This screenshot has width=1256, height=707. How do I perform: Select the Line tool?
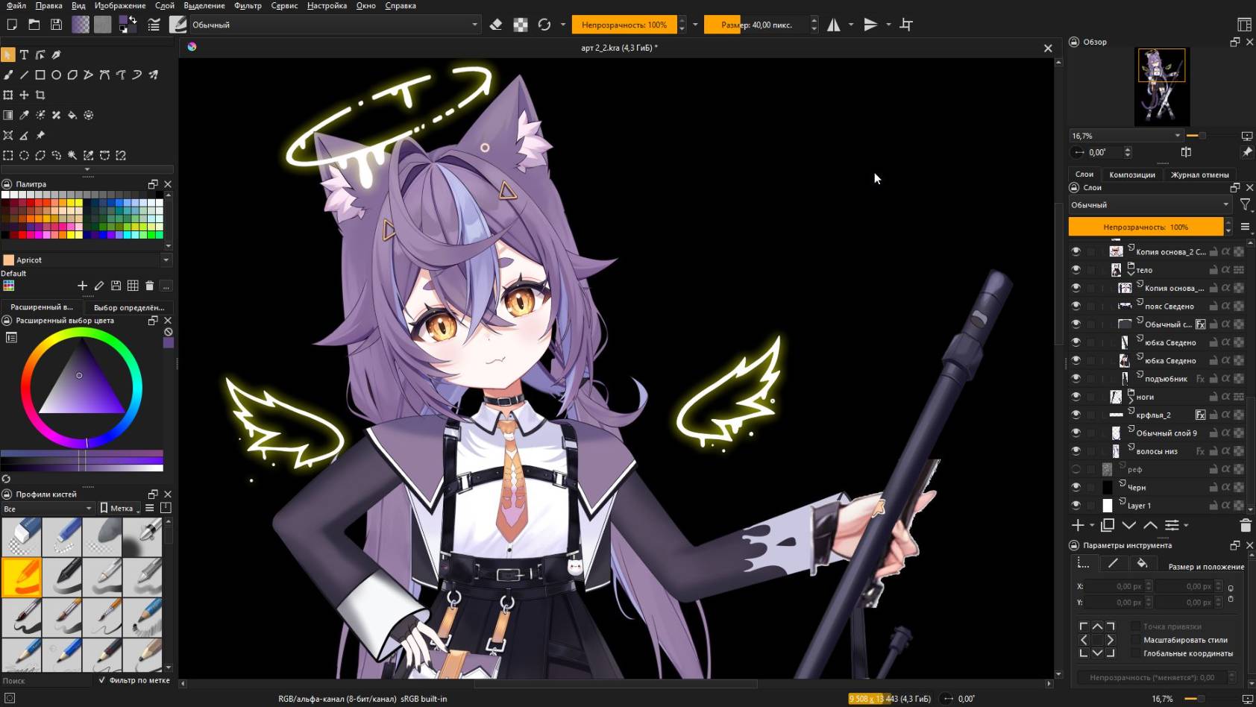pyautogui.click(x=24, y=75)
